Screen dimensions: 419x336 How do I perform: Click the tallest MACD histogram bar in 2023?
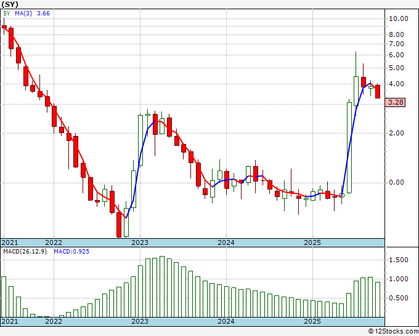[x=162, y=286]
